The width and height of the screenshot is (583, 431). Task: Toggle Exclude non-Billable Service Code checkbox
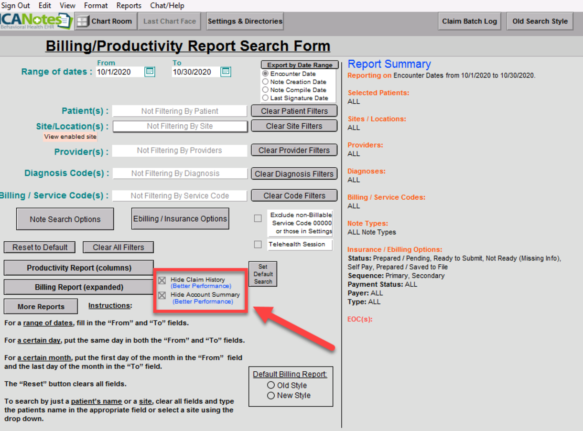click(x=258, y=218)
